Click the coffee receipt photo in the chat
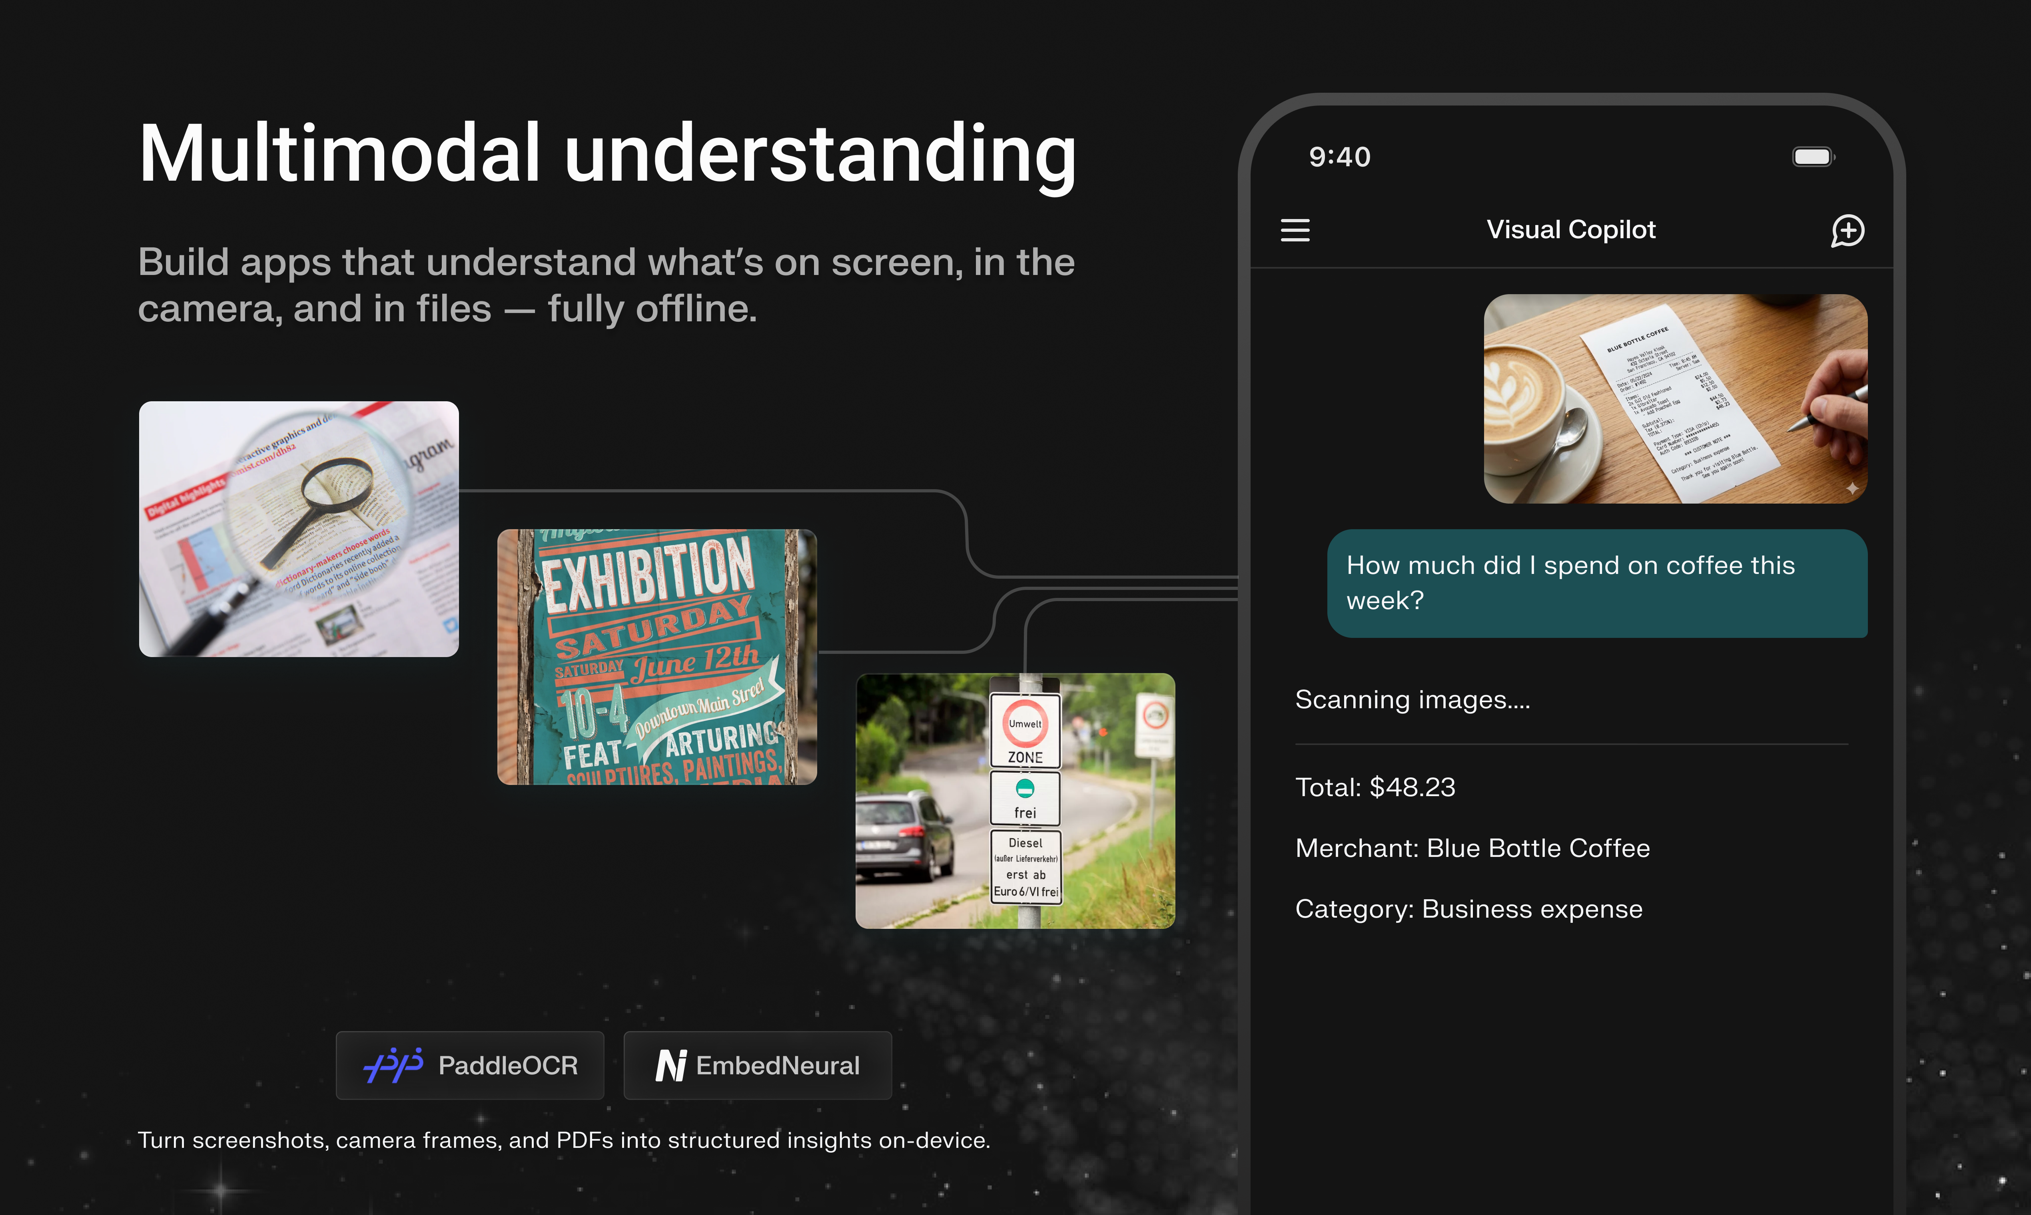2031x1215 pixels. pyautogui.click(x=1676, y=399)
